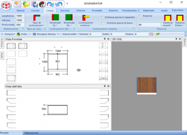187x135 pixels.
Task: Click red right arrow above width dimension
Action: coord(61,47)
